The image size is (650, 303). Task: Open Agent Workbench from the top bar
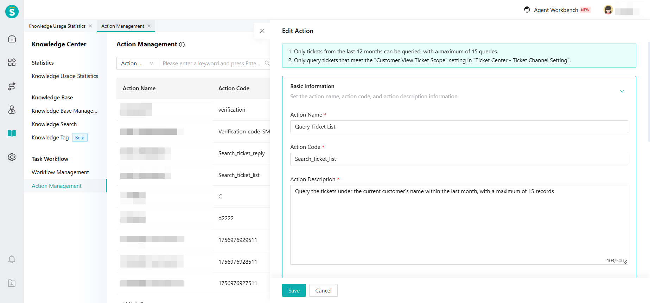click(556, 10)
